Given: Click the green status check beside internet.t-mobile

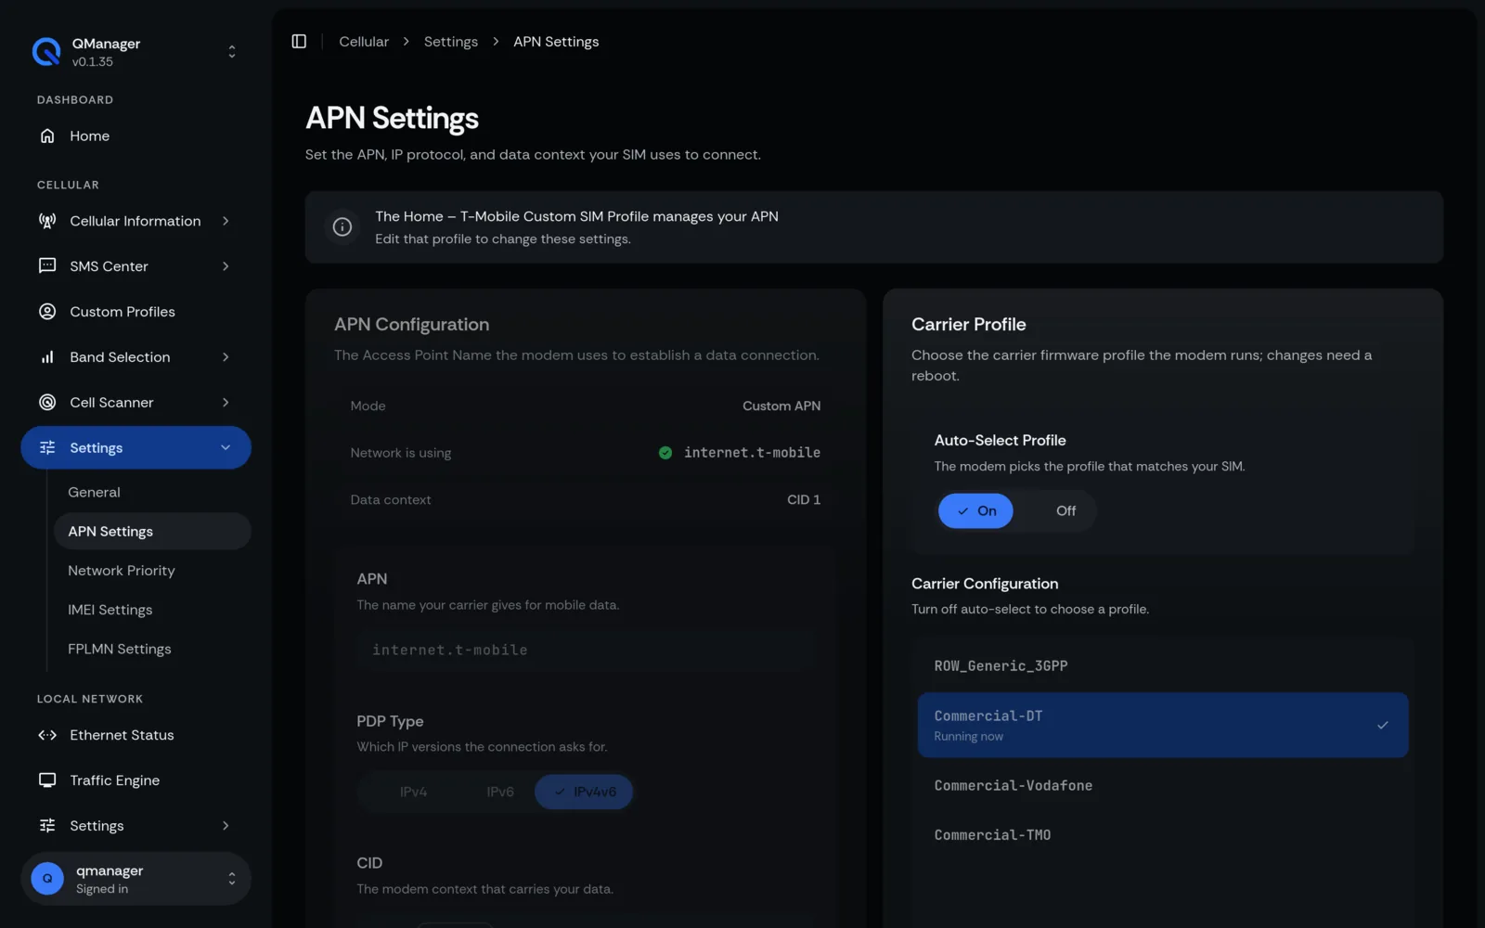Looking at the screenshot, I should [665, 453].
